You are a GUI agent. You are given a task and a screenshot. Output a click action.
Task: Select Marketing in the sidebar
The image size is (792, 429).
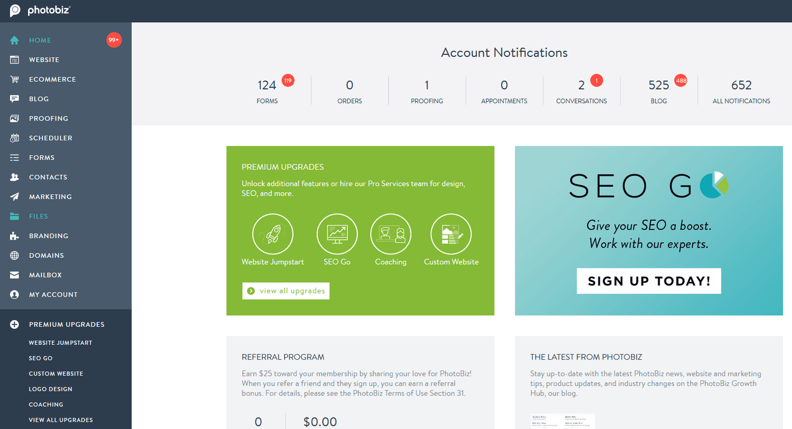pos(50,196)
